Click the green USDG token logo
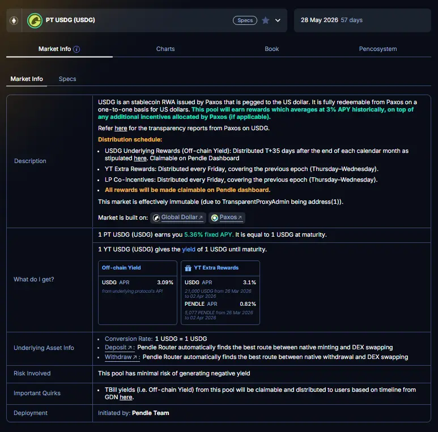Screen dimensions: 438x432 [x=35, y=20]
